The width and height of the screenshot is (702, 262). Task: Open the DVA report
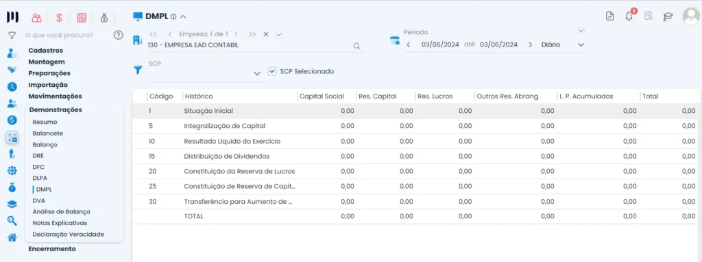[x=38, y=200]
